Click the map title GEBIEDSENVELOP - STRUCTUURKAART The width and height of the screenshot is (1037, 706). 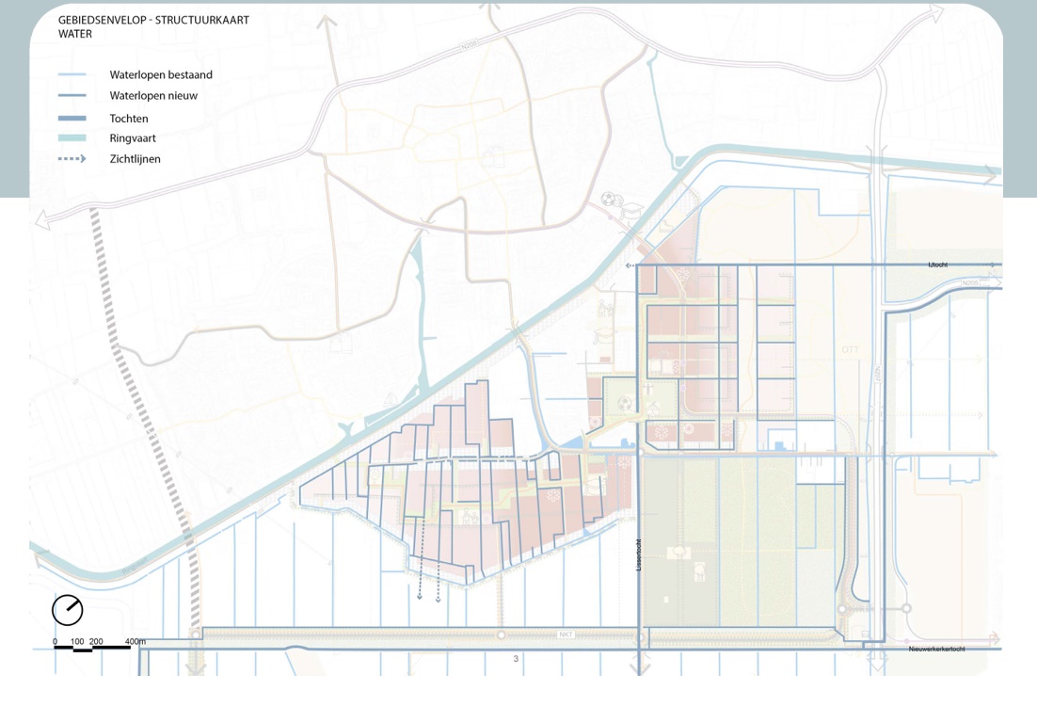pyautogui.click(x=153, y=20)
